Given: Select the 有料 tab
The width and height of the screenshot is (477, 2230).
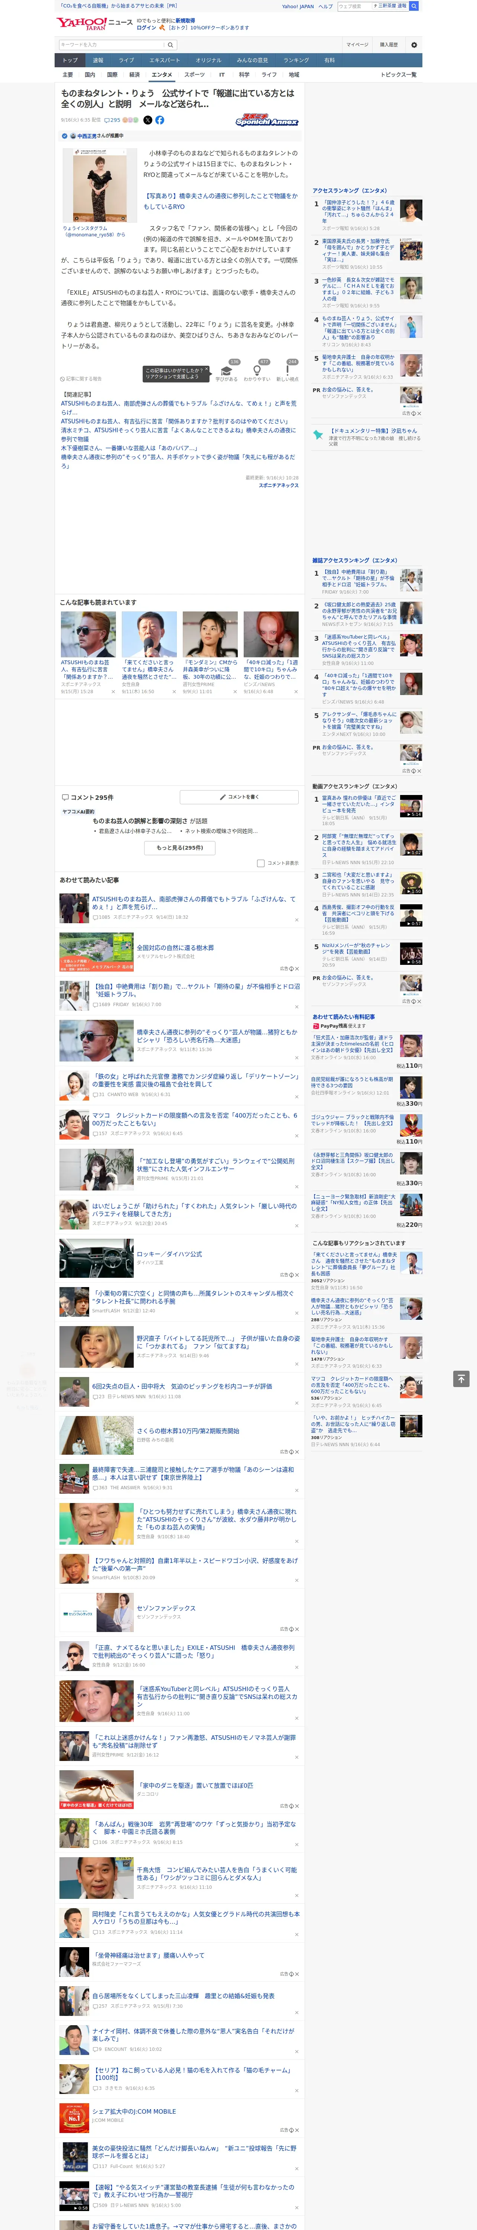Looking at the screenshot, I should (329, 61).
